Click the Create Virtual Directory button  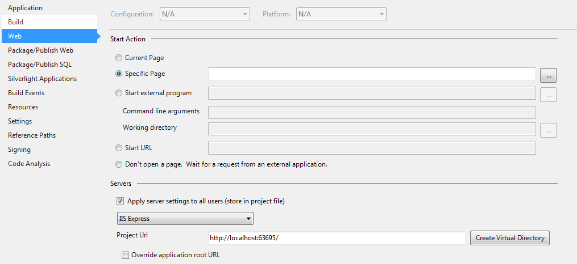509,238
